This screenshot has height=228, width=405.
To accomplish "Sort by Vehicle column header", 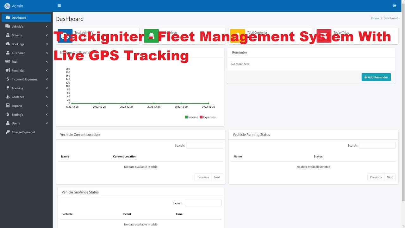I will [68, 214].
